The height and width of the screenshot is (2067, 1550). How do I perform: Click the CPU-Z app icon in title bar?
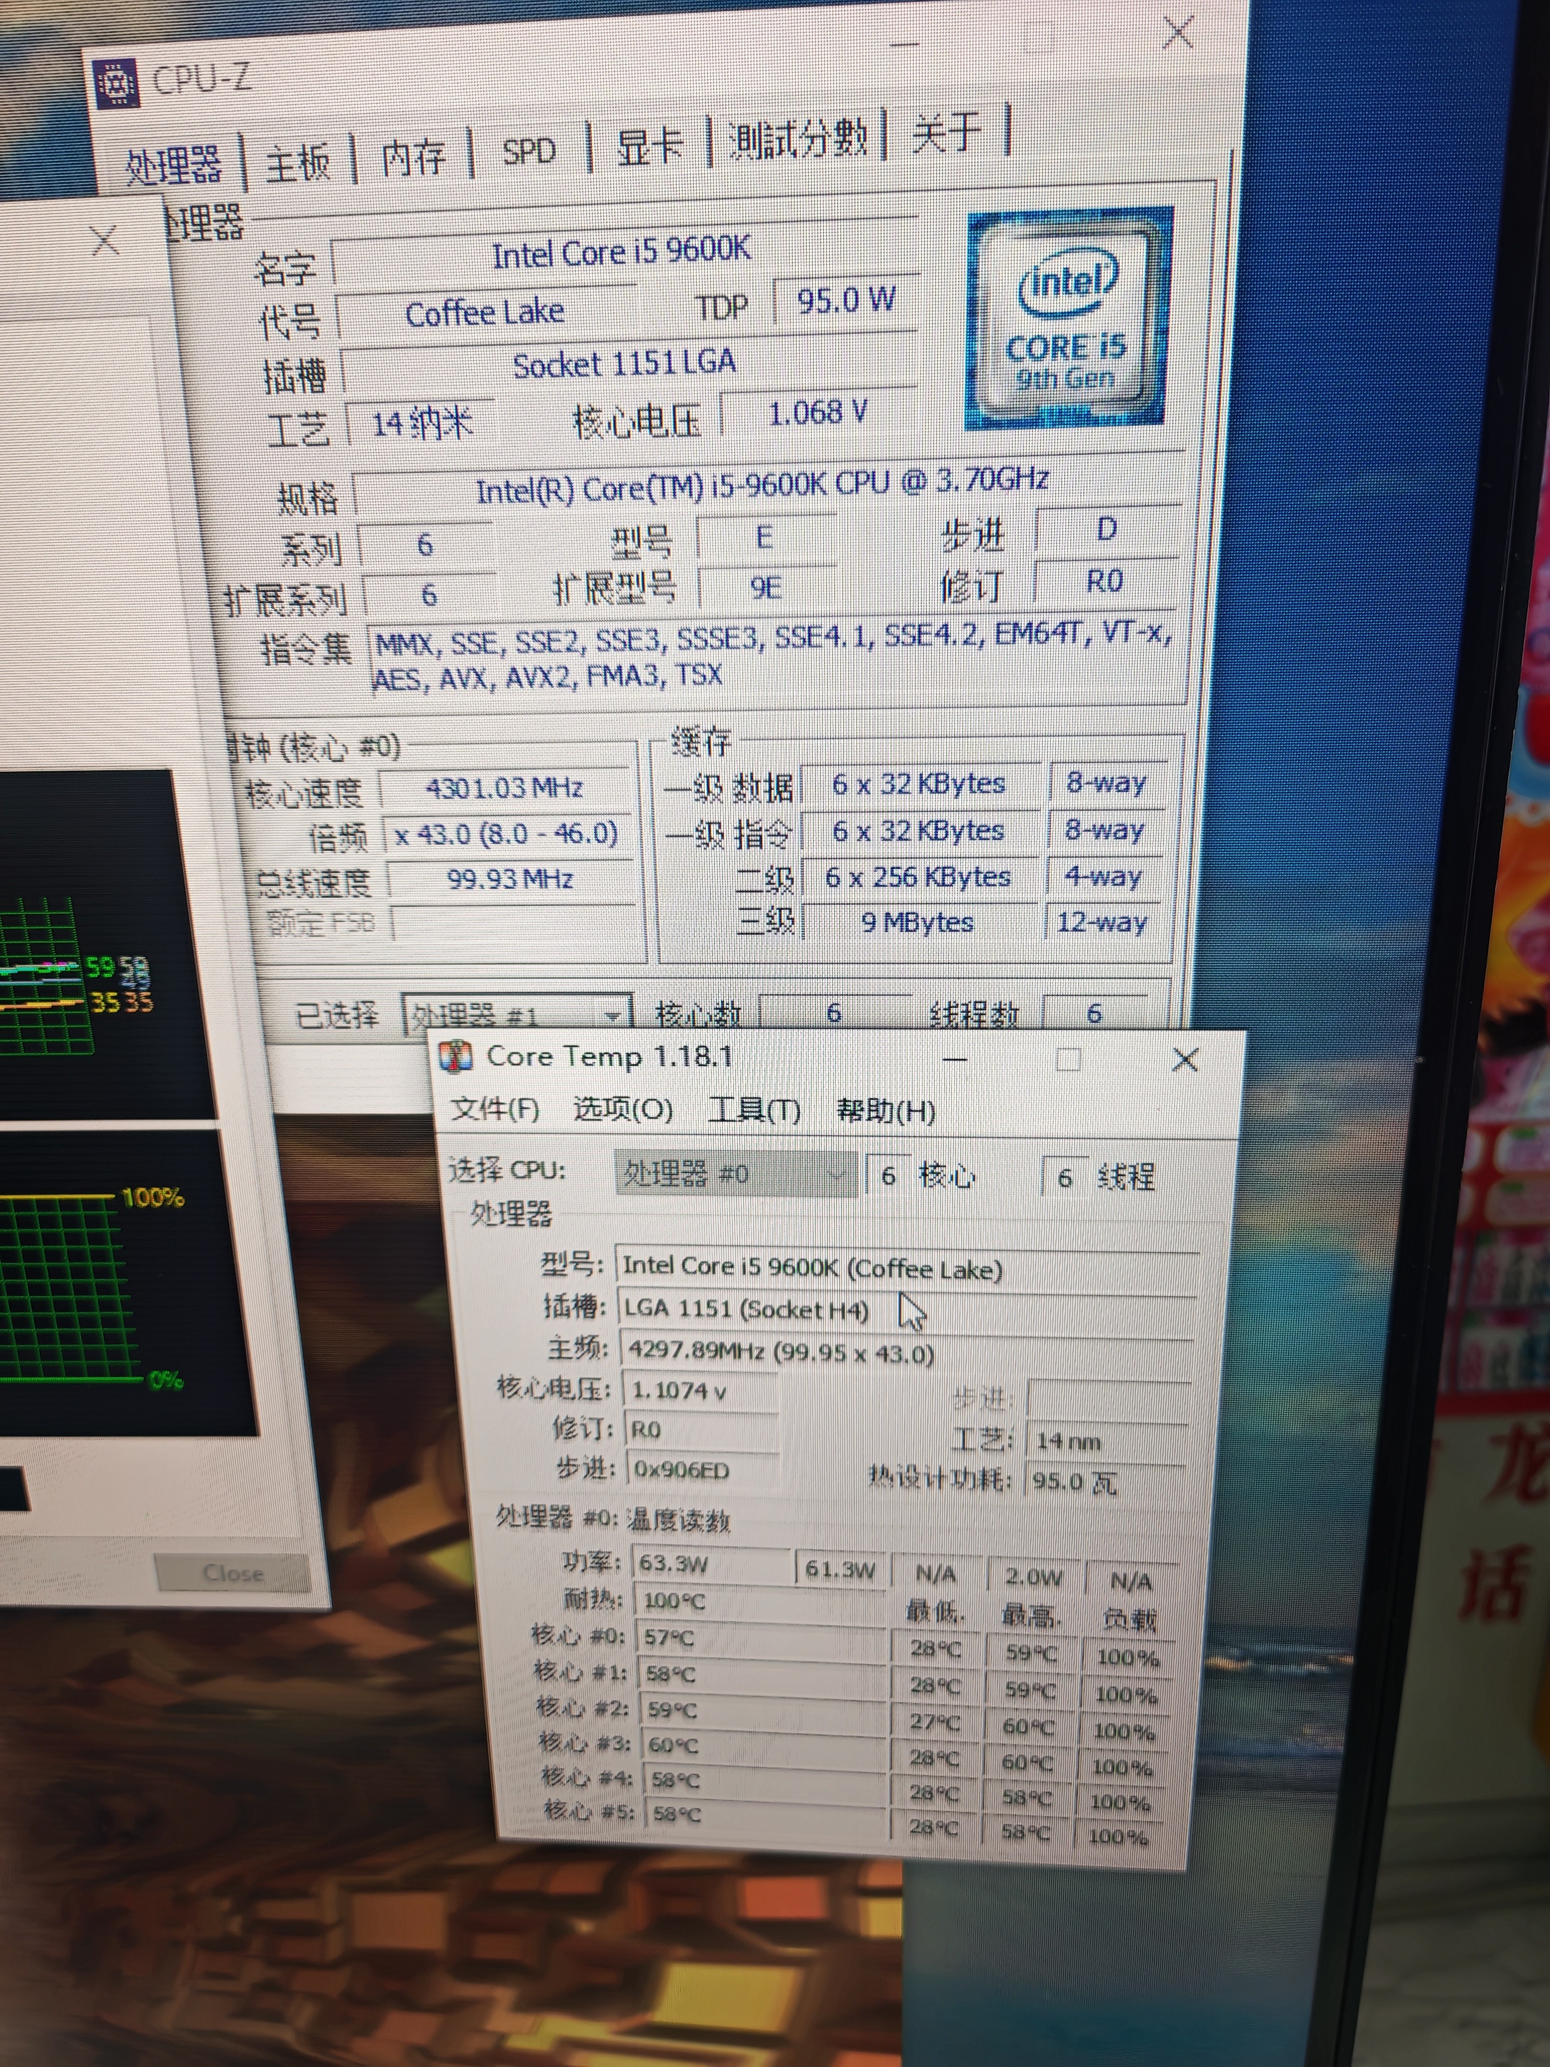[116, 83]
